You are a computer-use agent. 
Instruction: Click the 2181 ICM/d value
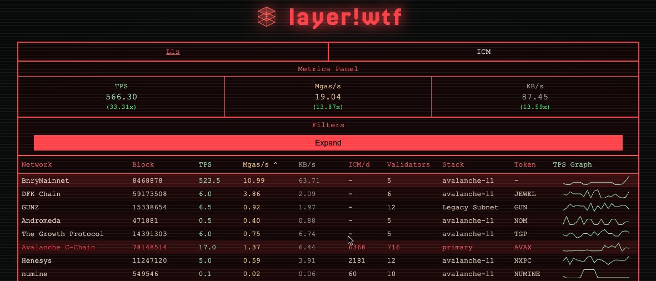click(357, 260)
